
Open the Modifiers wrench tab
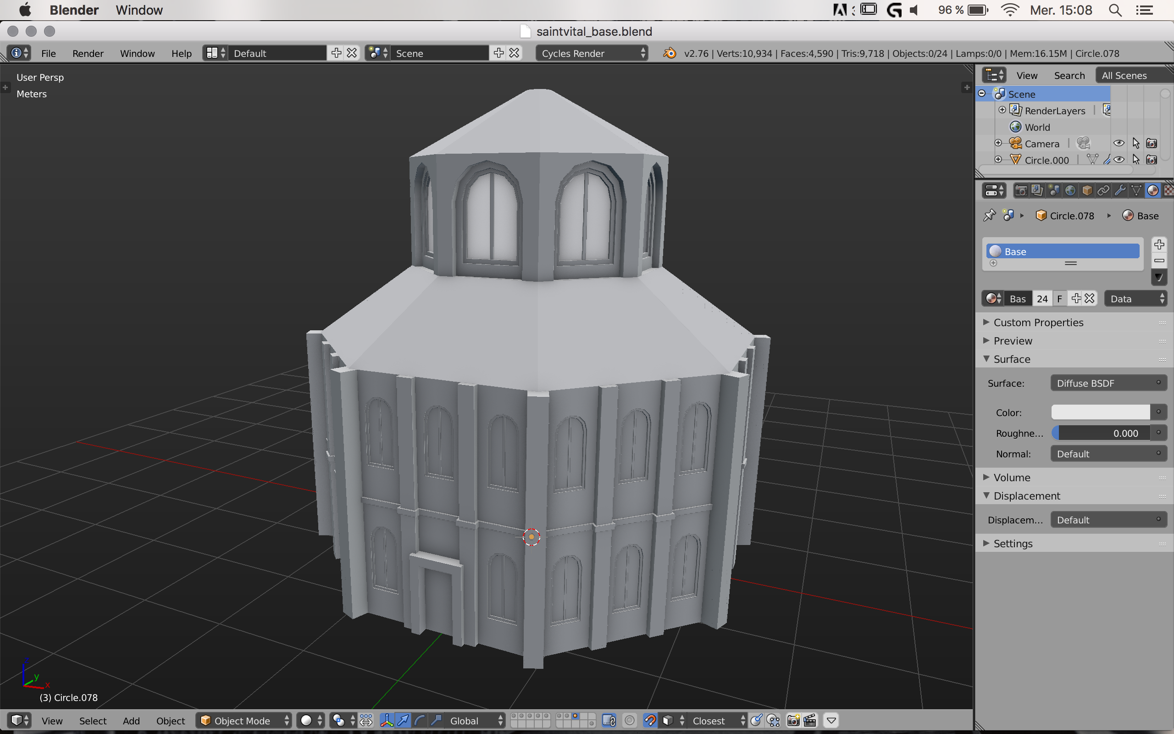pos(1120,191)
